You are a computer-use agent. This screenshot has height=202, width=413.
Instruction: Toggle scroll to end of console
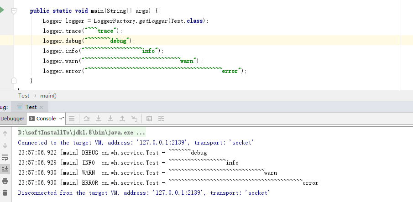[5, 169]
